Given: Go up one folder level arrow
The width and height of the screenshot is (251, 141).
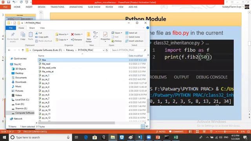Looking at the screenshot, I should [23, 50].
